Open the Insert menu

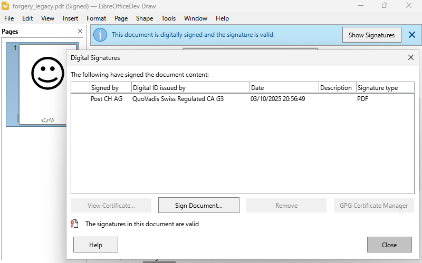[70, 18]
